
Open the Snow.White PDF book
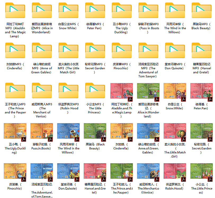pos(175,91)
